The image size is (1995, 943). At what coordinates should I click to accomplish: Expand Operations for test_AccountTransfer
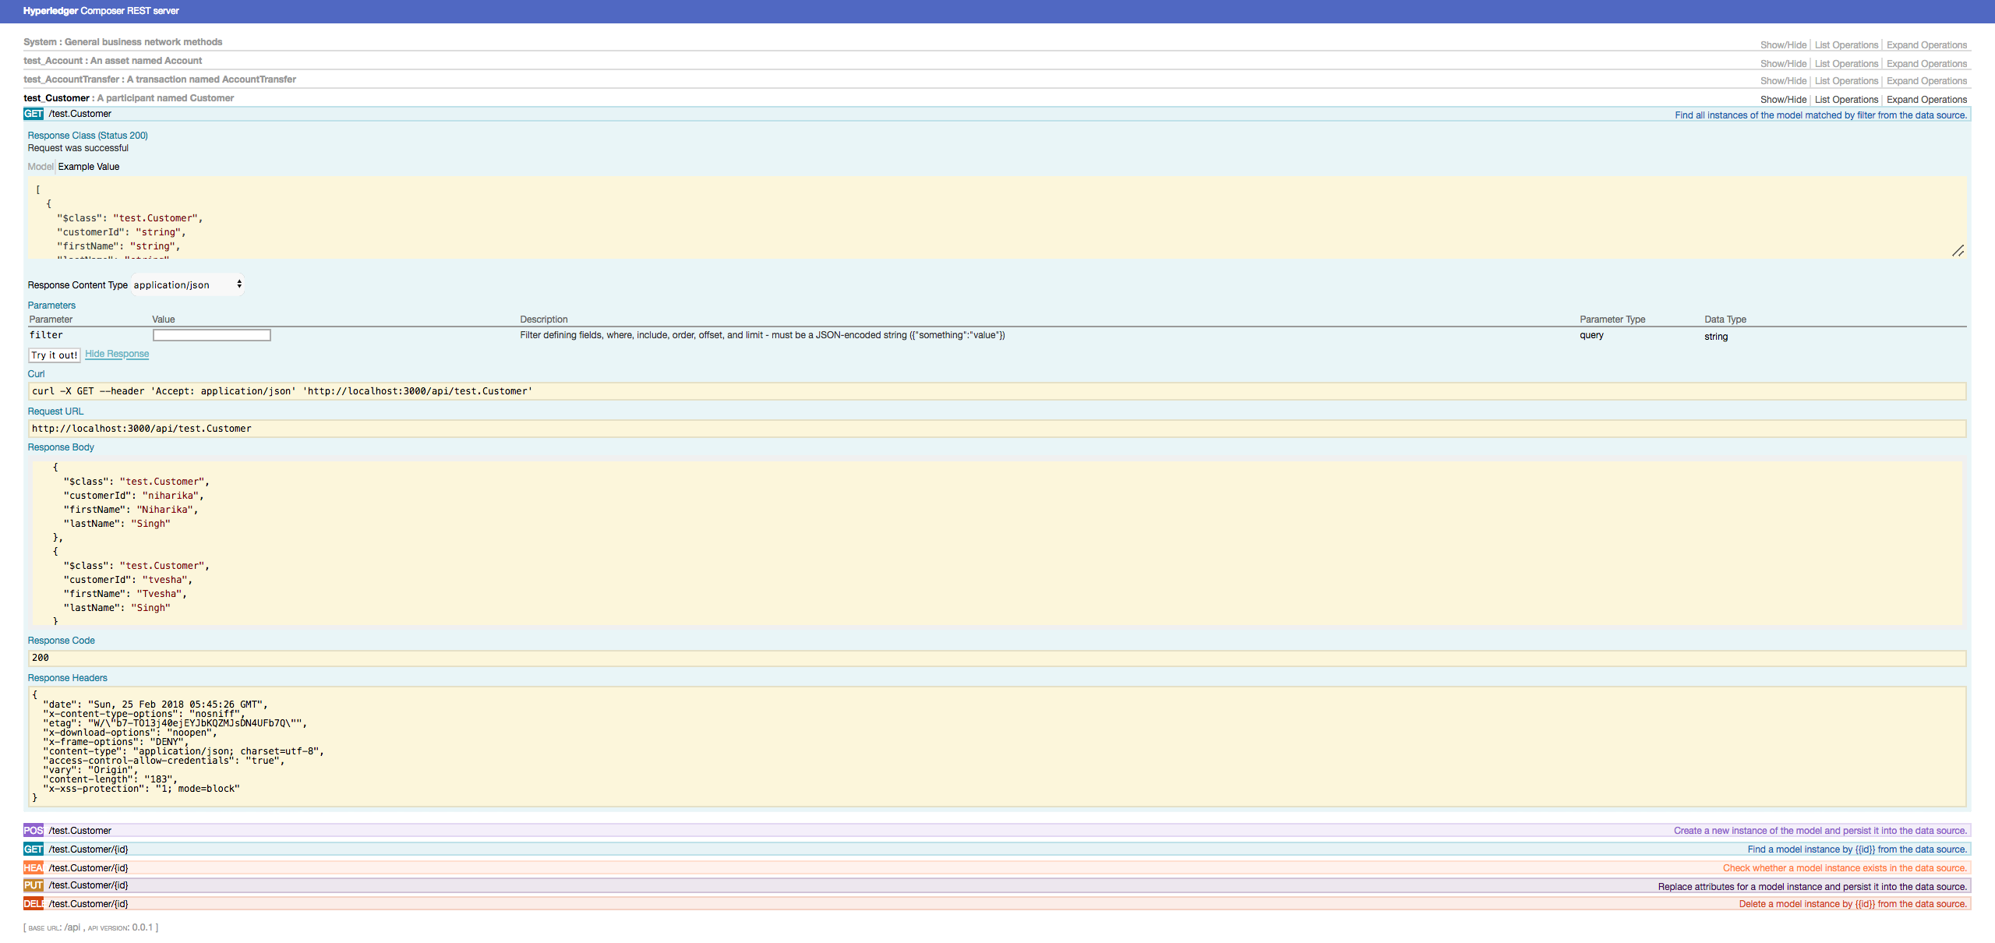(1926, 81)
